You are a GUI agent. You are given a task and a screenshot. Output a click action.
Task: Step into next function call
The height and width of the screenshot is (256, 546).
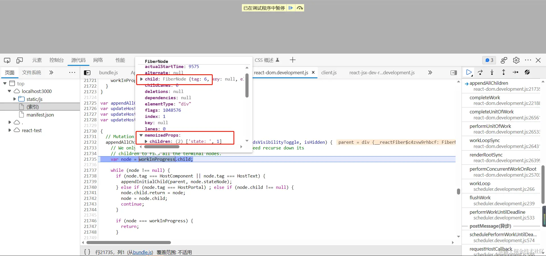coord(492,72)
